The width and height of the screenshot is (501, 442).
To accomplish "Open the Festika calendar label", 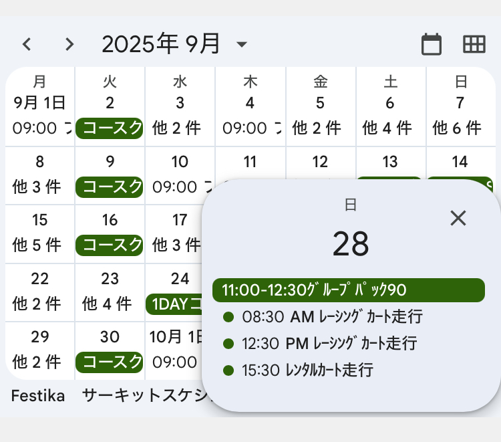I will click(38, 396).
